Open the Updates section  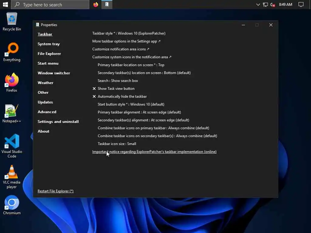click(x=45, y=102)
